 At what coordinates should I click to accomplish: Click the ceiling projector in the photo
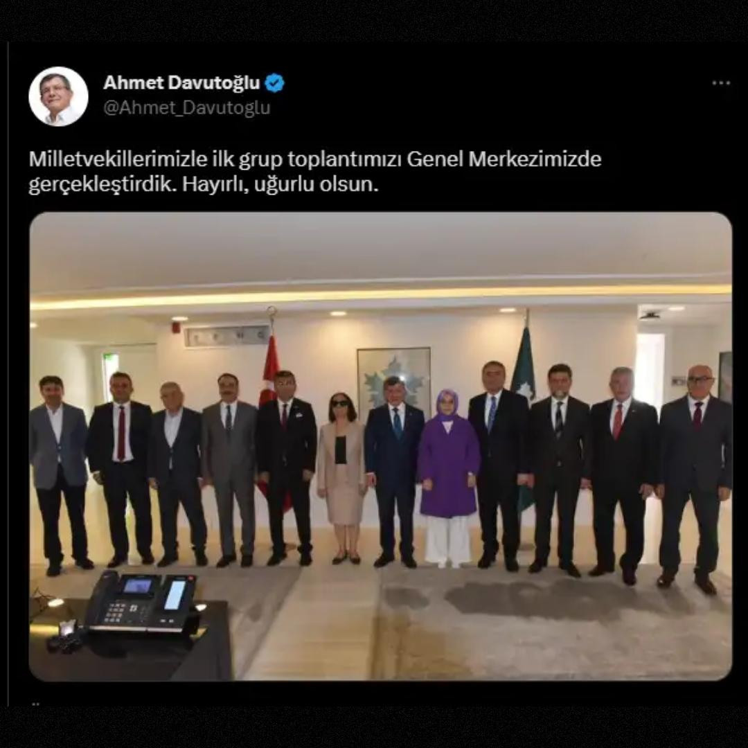650,315
